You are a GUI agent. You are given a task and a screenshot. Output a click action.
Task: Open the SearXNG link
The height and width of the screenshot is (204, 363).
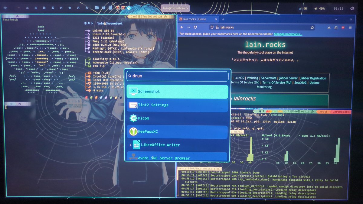point(300,83)
